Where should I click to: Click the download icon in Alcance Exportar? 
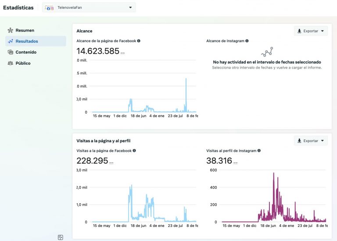299,31
